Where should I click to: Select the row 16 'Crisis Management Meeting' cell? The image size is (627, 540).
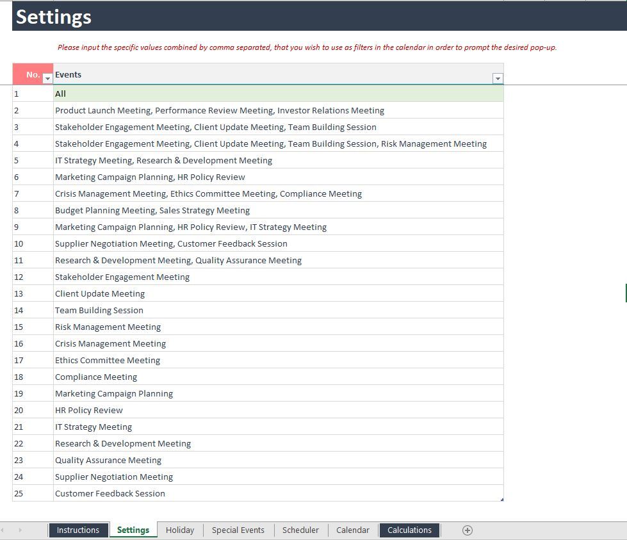click(279, 343)
